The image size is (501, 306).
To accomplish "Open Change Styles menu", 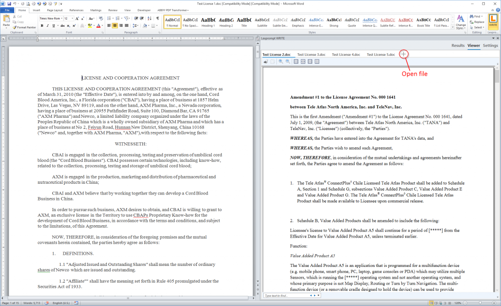I will [460, 22].
